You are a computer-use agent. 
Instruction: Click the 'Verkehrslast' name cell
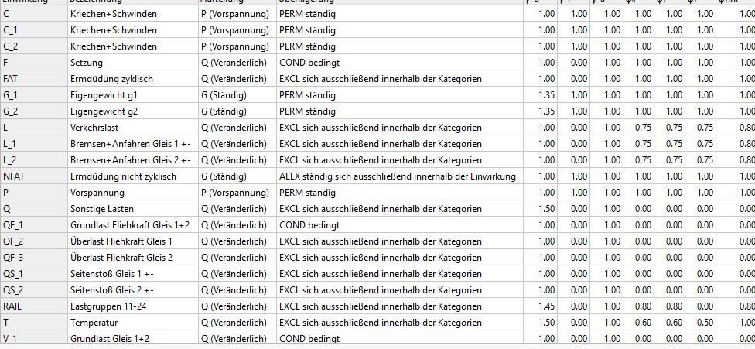pos(133,128)
